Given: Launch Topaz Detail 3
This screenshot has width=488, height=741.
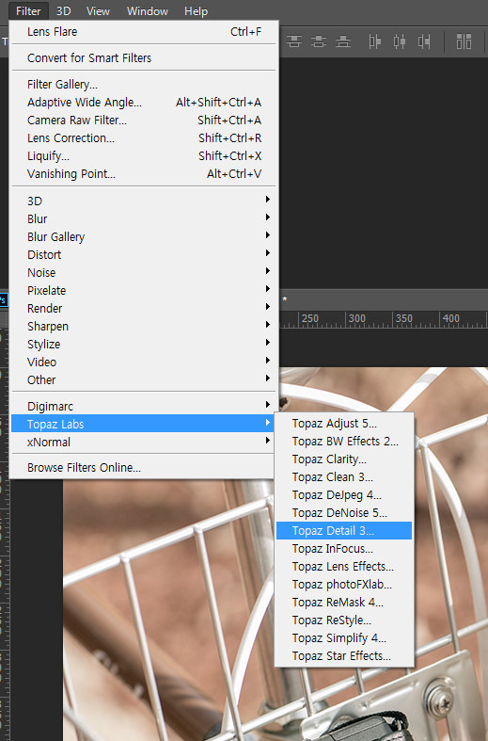Looking at the screenshot, I should [344, 531].
